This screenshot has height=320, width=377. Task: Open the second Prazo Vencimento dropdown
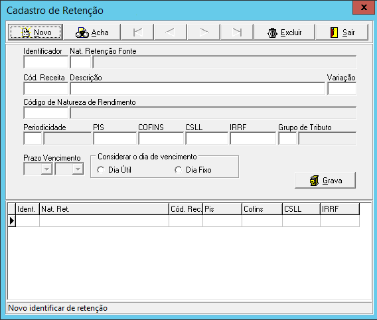coord(78,169)
